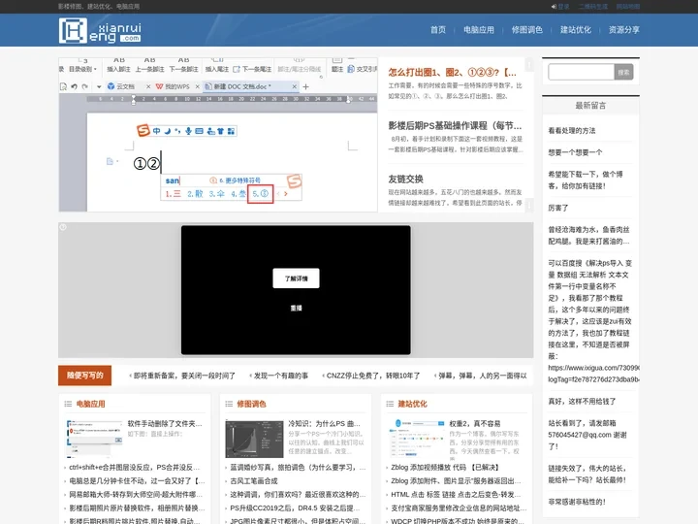
Task: Open article Zblog 添加视频播放 代码【已解决】
Action: 445,467
